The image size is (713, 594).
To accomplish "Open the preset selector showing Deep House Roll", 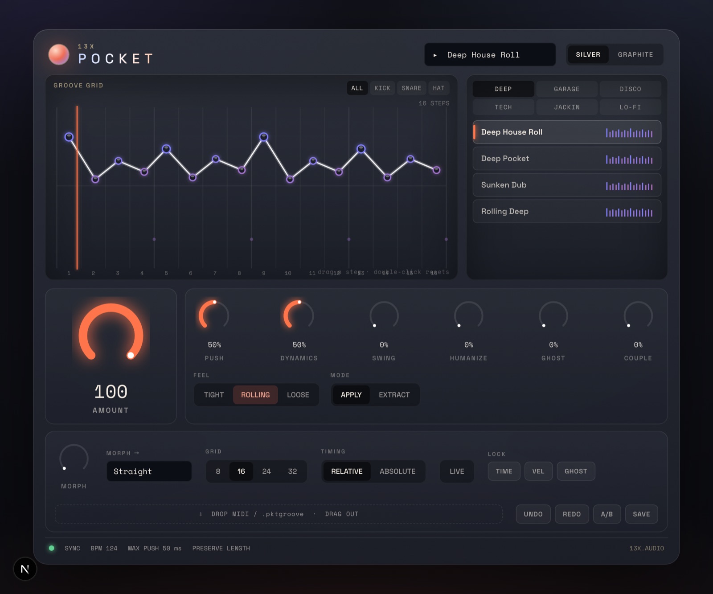I will click(490, 55).
